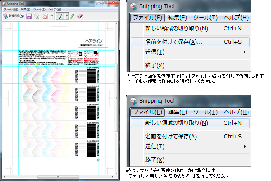Expand the 送信(T) submenu arrow in the lower capture
Screen dimensions: 271x181
point(245,147)
